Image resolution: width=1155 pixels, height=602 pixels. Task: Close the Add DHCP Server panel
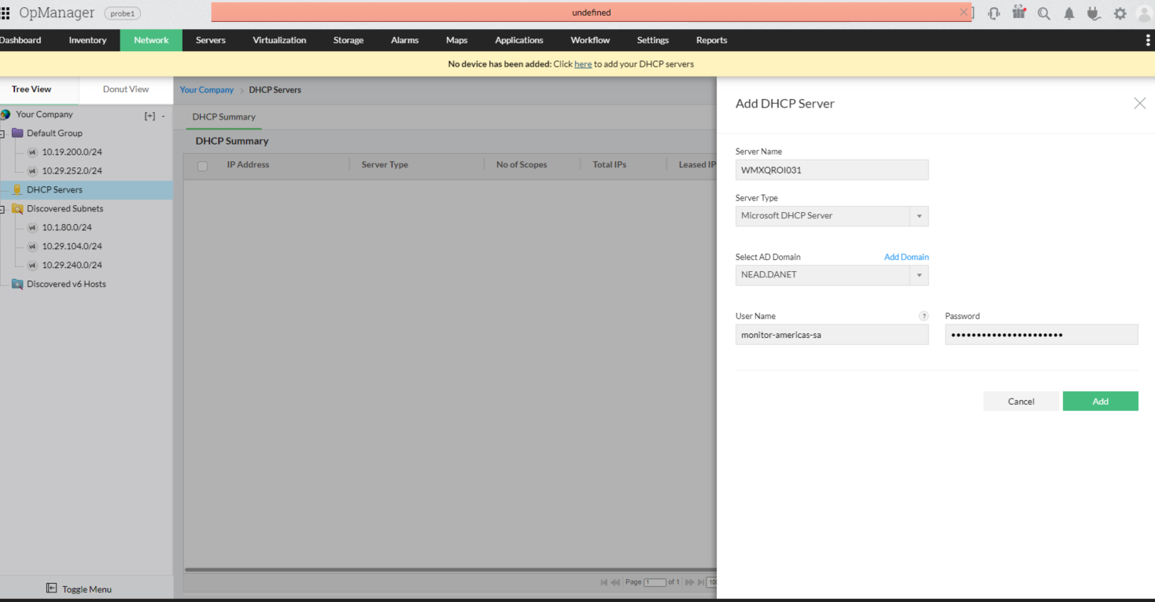click(x=1139, y=103)
